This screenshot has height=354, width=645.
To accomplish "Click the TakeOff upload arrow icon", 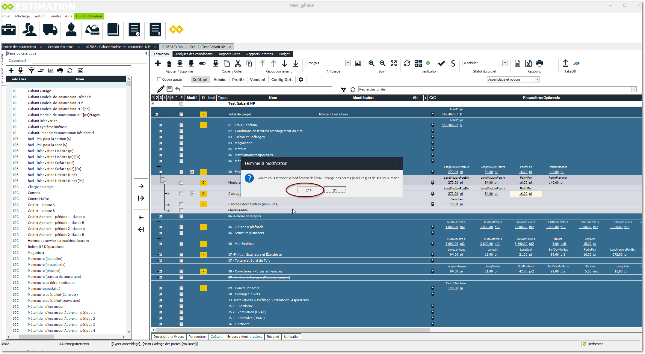I will coord(565,63).
